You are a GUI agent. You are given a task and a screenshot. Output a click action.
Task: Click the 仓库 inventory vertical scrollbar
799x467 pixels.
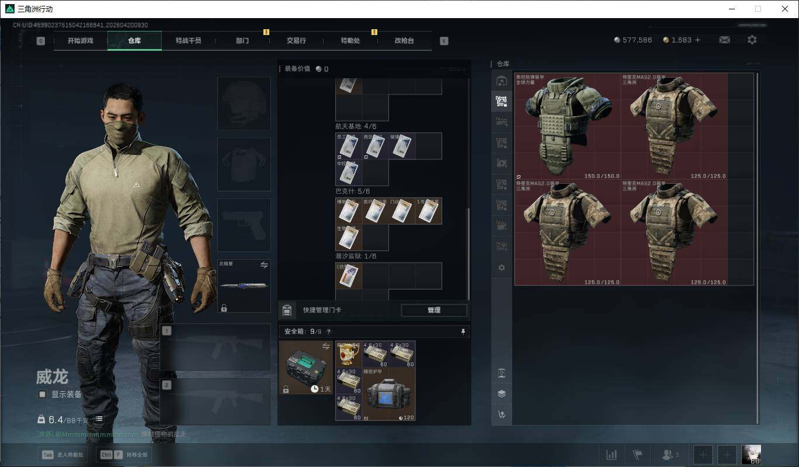pyautogui.click(x=759, y=248)
